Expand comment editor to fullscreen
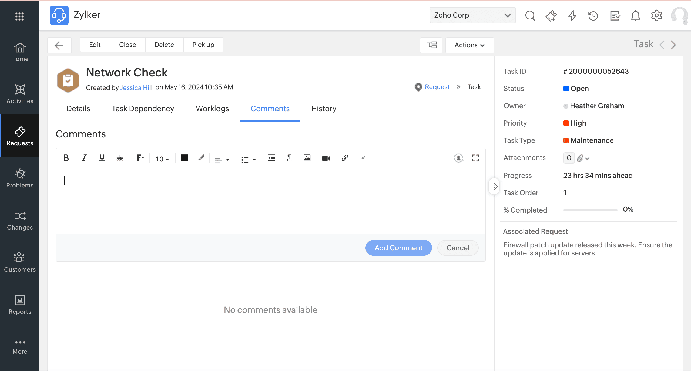691x371 pixels. click(475, 158)
